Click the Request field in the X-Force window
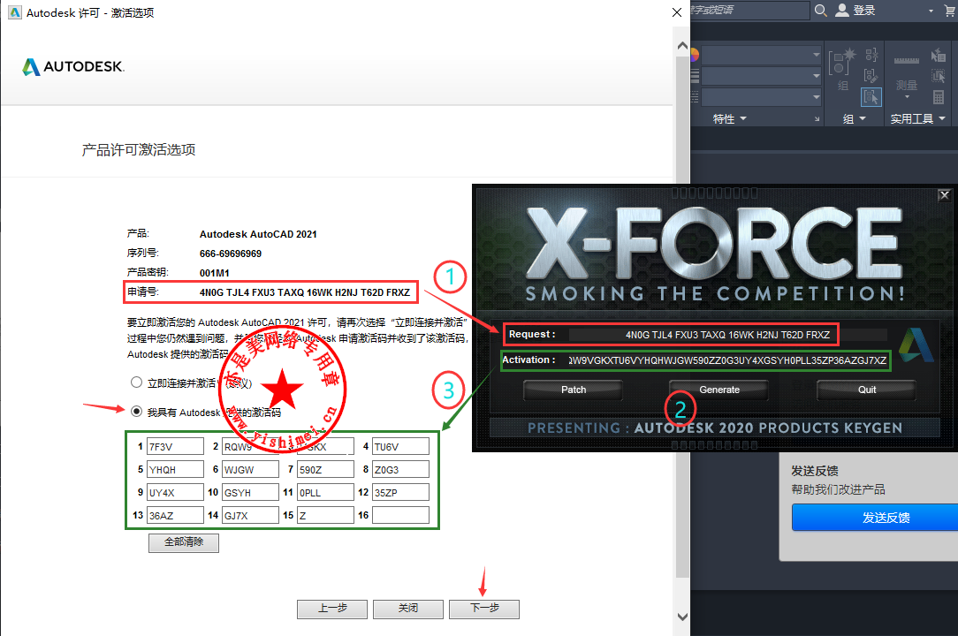This screenshot has width=958, height=636. (727, 335)
